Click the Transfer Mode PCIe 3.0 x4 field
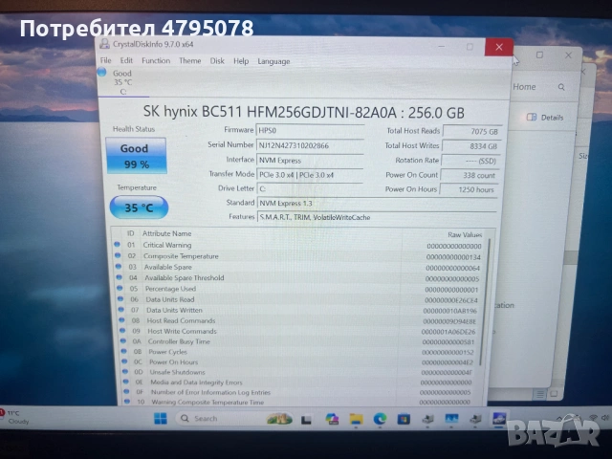 click(x=310, y=175)
